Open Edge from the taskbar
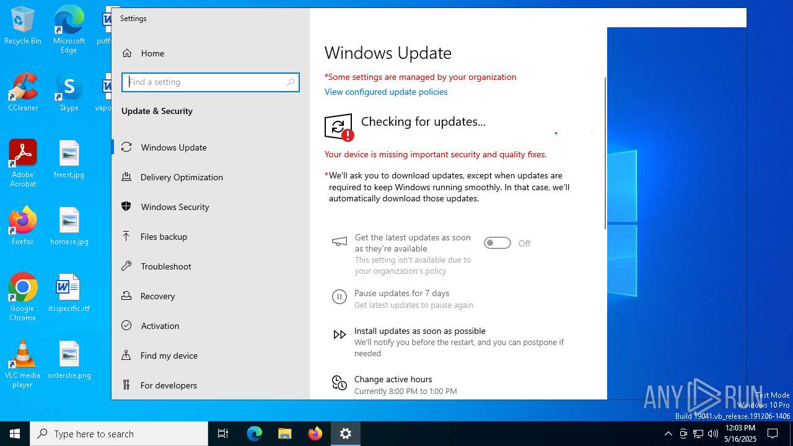The image size is (793, 446). [255, 434]
